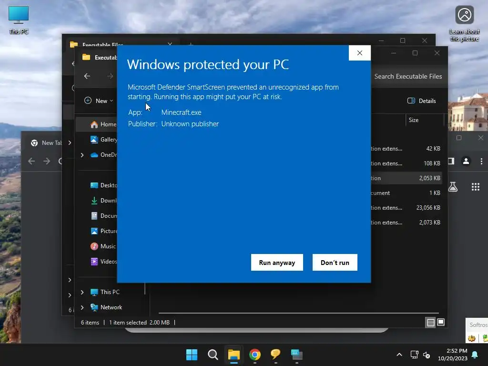Click on-screen keyboard taskbar app icon

click(296, 355)
